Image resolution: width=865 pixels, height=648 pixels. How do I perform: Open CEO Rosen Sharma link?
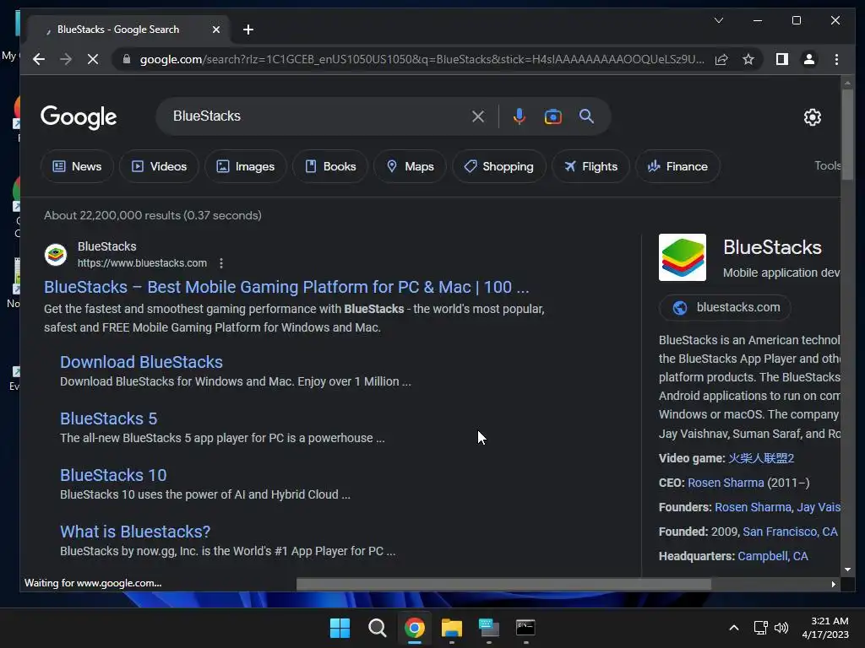pyautogui.click(x=726, y=483)
